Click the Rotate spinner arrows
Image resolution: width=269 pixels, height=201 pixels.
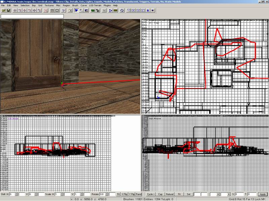pyautogui.click(x=107, y=194)
